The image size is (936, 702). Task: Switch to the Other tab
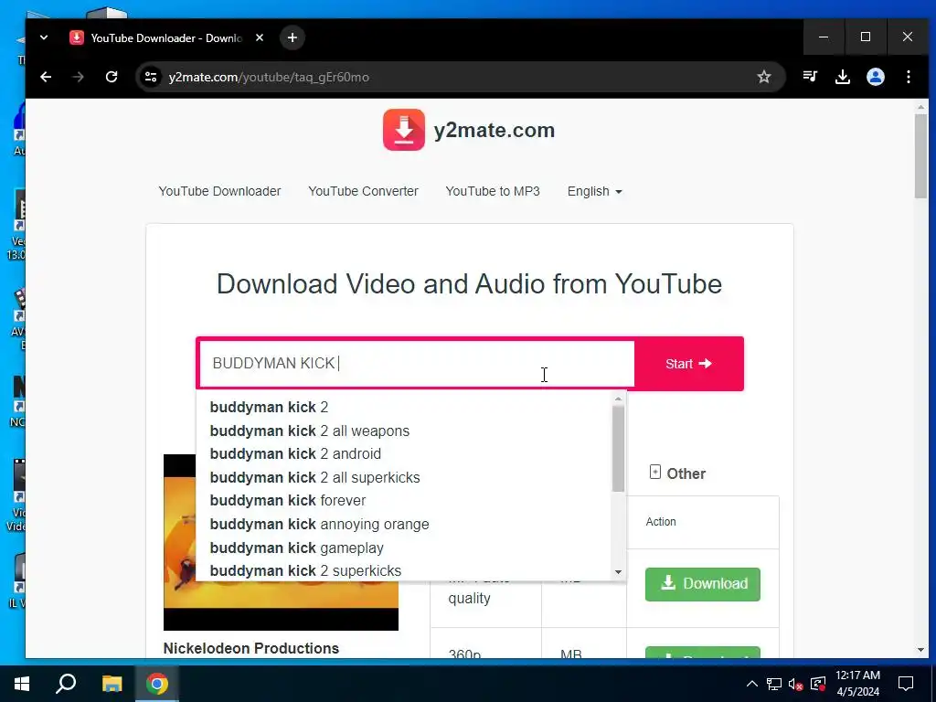pyautogui.click(x=677, y=473)
